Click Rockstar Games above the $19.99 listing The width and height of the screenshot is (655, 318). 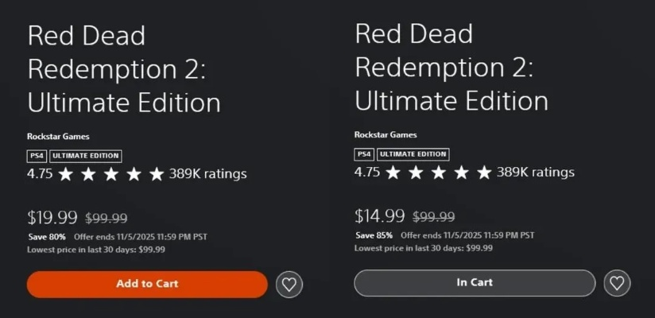click(x=58, y=137)
